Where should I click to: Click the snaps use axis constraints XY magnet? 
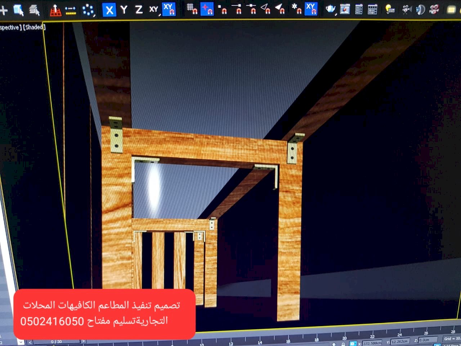coord(311,9)
